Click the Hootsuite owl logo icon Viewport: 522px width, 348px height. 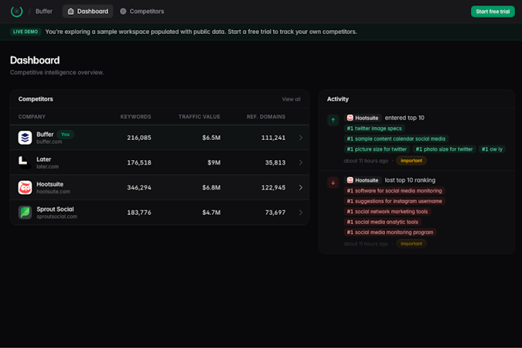point(25,187)
